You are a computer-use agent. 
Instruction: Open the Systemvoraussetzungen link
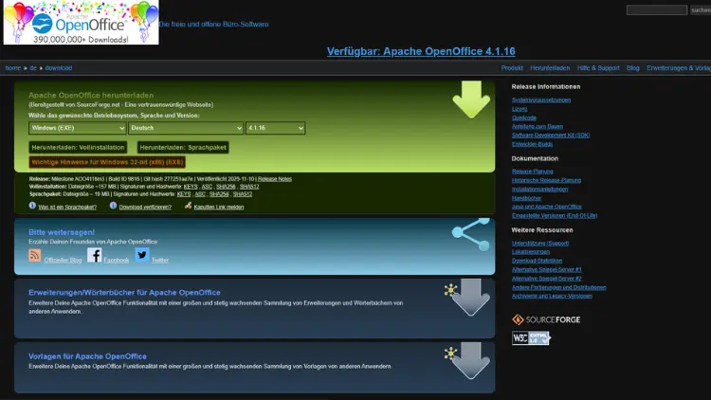point(539,100)
